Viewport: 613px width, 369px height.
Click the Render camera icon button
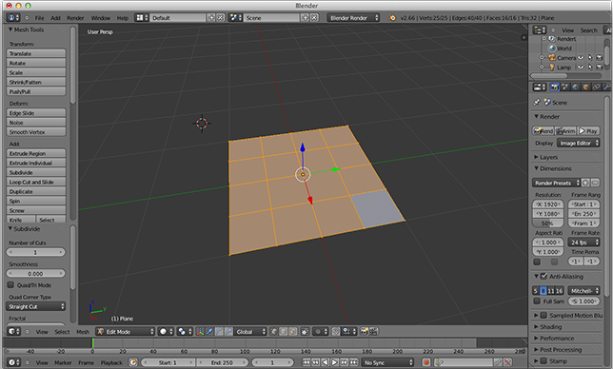tap(543, 131)
